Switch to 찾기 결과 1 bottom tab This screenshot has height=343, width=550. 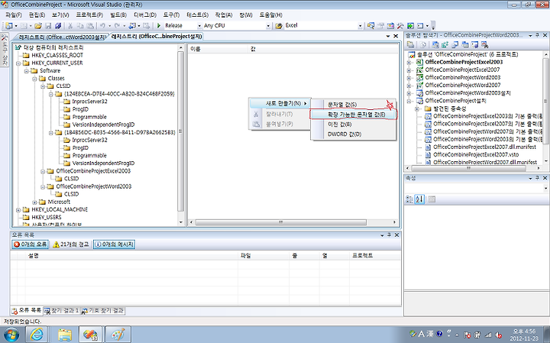62,310
